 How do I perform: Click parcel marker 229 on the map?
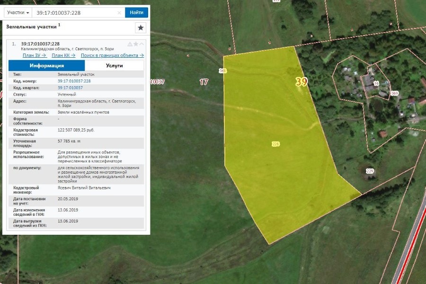pyautogui.click(x=370, y=171)
